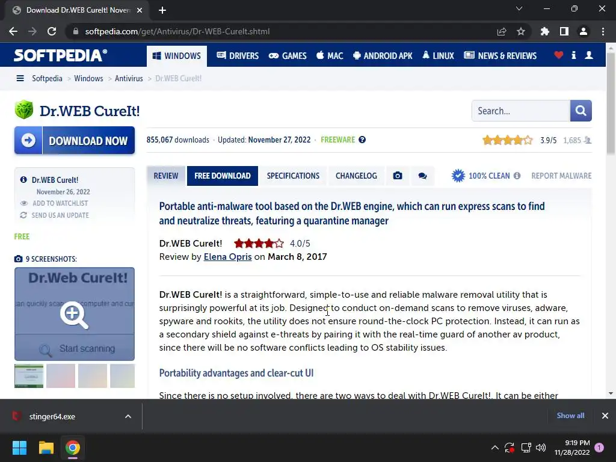This screenshot has height=462, width=616.
Task: Switch to the REVIEW tab
Action: click(166, 176)
